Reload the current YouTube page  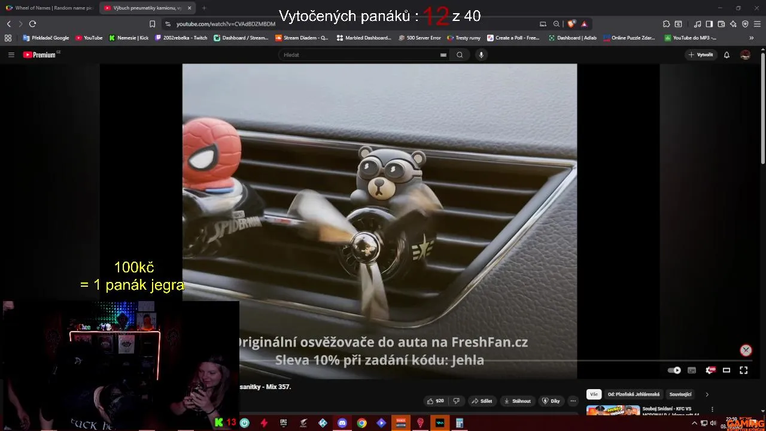point(32,24)
